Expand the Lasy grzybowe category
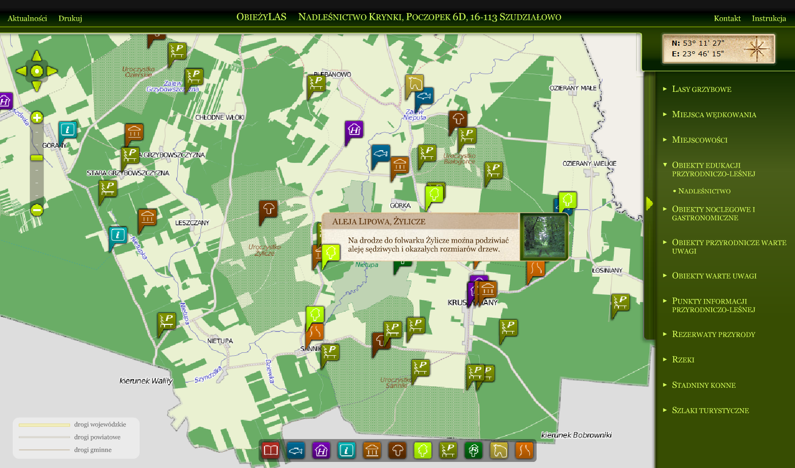 tap(702, 89)
